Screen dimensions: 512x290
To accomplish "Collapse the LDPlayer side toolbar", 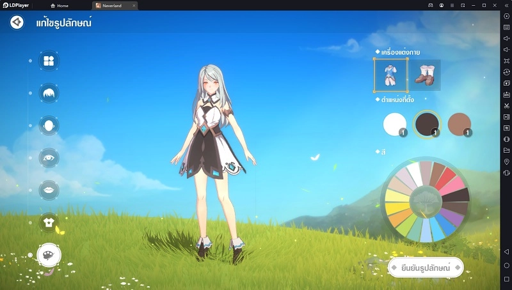I will (506, 5).
